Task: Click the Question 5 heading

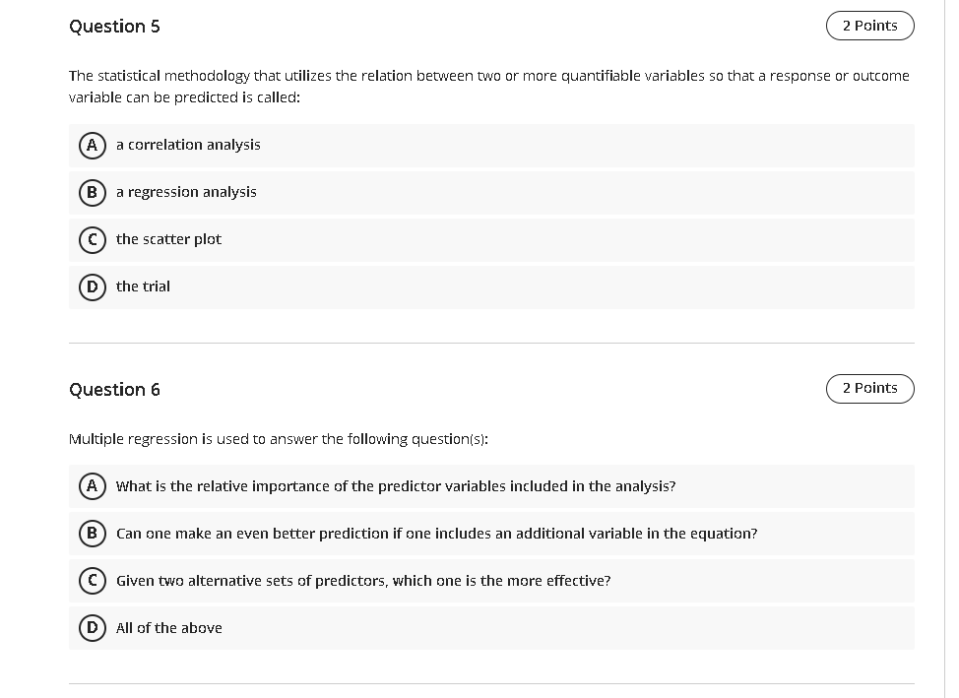Action: point(115,27)
